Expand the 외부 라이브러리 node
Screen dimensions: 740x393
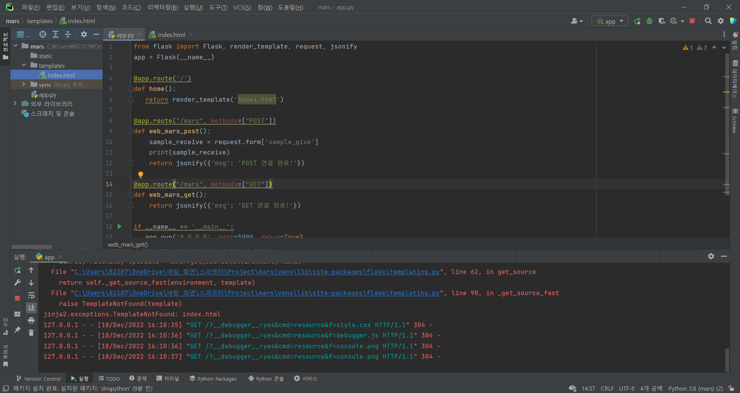tap(15, 103)
